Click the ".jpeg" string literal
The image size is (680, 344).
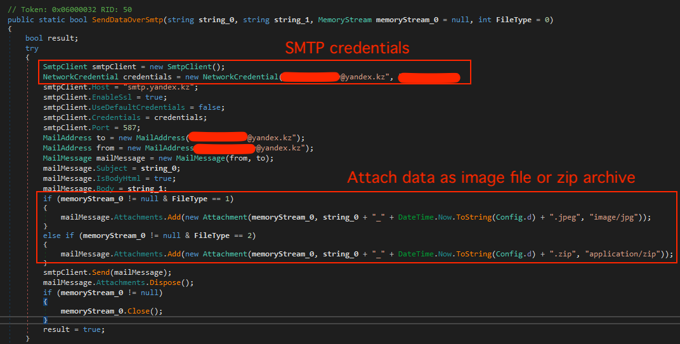565,217
